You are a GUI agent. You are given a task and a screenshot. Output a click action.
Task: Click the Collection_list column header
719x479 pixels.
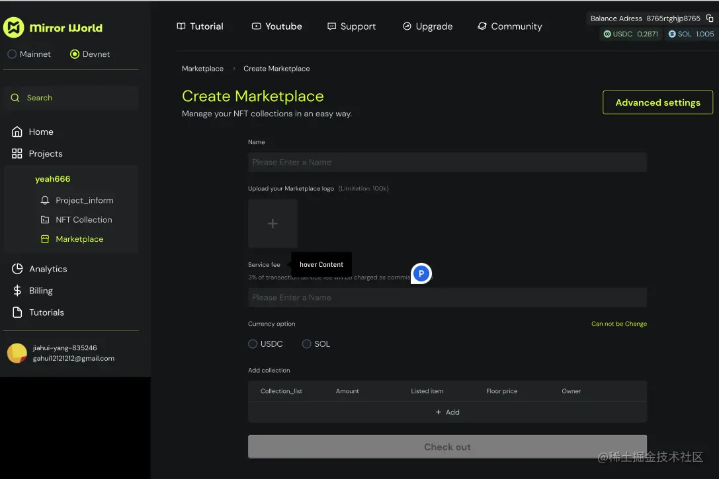coord(281,391)
